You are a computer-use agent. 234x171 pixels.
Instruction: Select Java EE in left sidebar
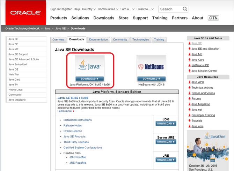tap(27, 44)
